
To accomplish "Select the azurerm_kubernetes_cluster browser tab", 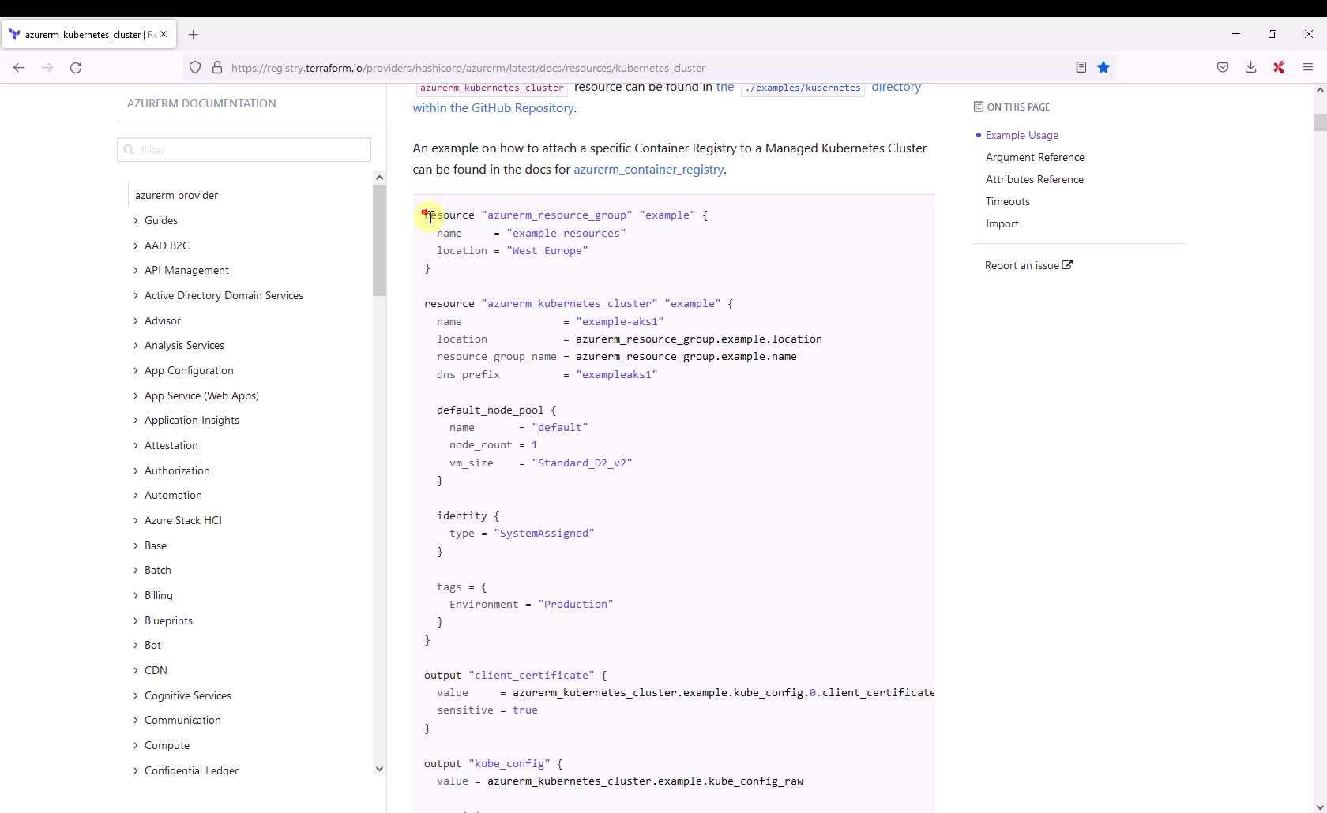I will point(88,35).
